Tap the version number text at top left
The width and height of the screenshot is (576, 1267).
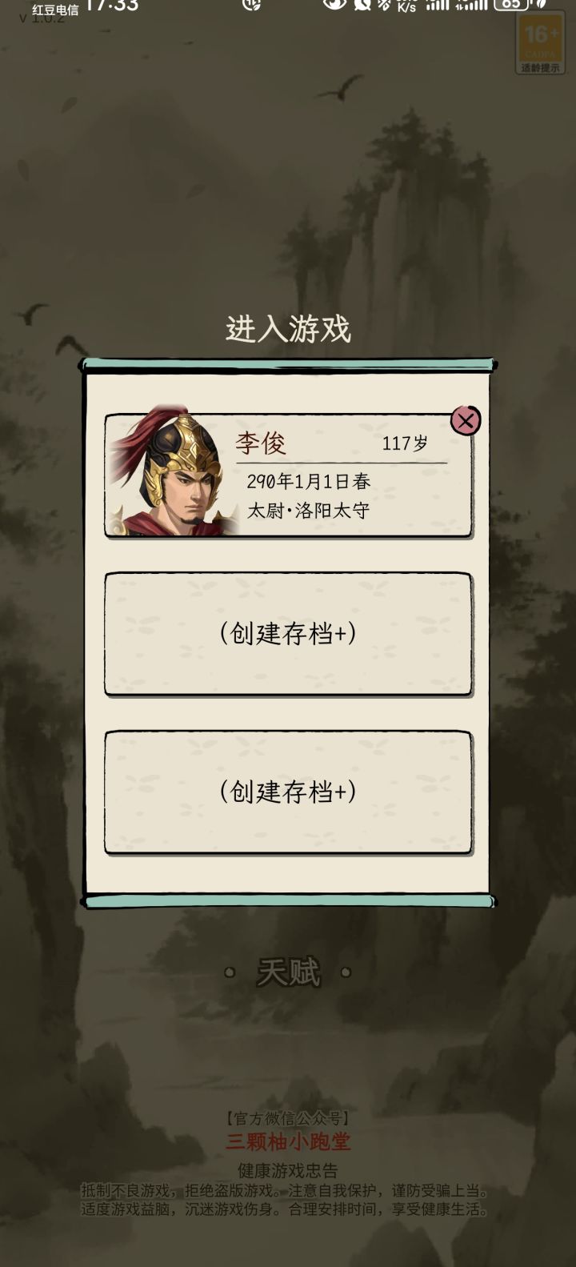[42, 18]
